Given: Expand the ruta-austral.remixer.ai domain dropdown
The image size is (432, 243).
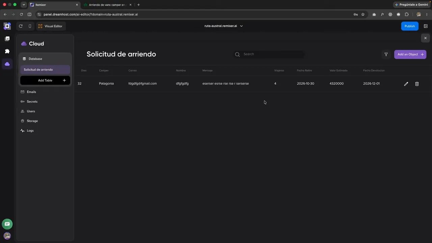Looking at the screenshot, I should click(223, 26).
